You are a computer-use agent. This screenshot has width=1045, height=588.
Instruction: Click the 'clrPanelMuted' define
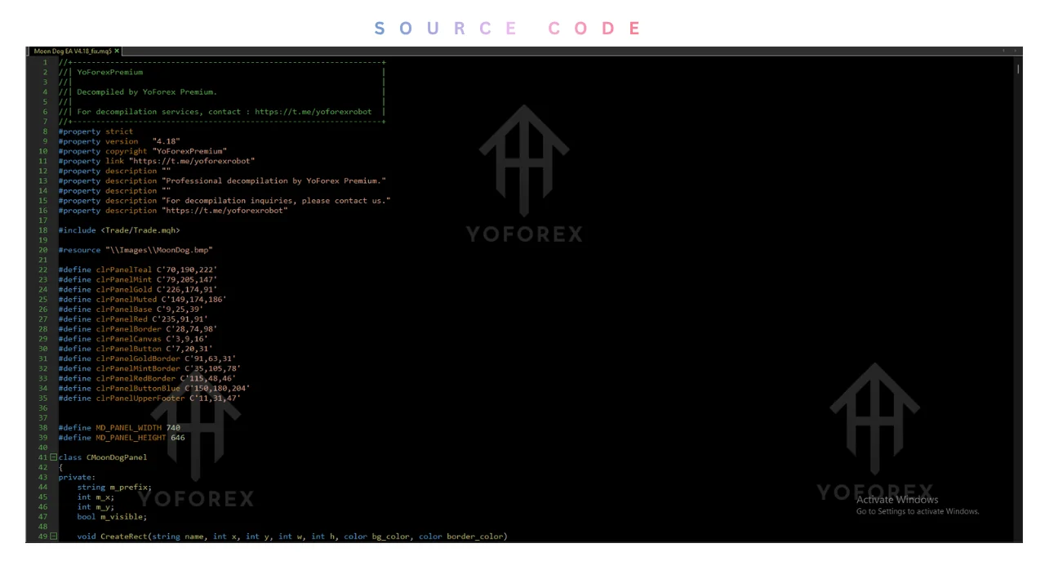(127, 299)
